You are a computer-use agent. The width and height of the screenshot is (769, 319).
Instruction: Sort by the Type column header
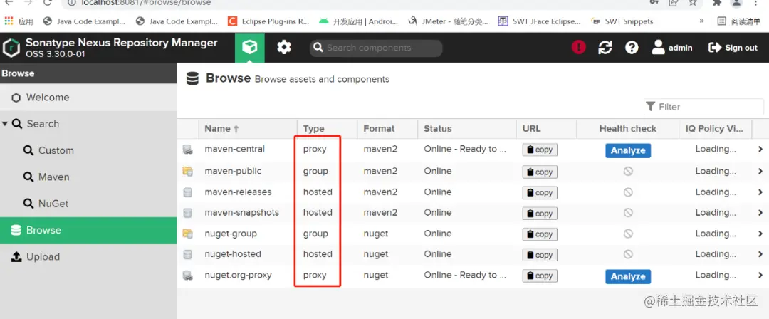(327, 129)
